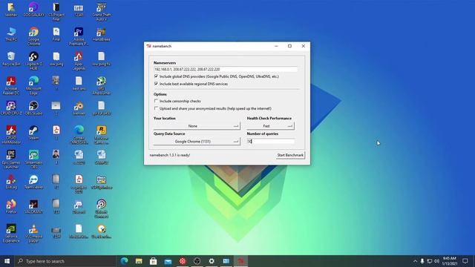
Task: Click the taskbar clock and date
Action: [x=450, y=261]
